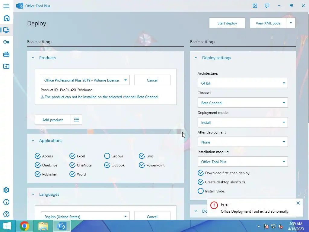This screenshot has height=232, width=309.
Task: Show hidden tray icons arrow
Action: pyautogui.click(x=259, y=226)
